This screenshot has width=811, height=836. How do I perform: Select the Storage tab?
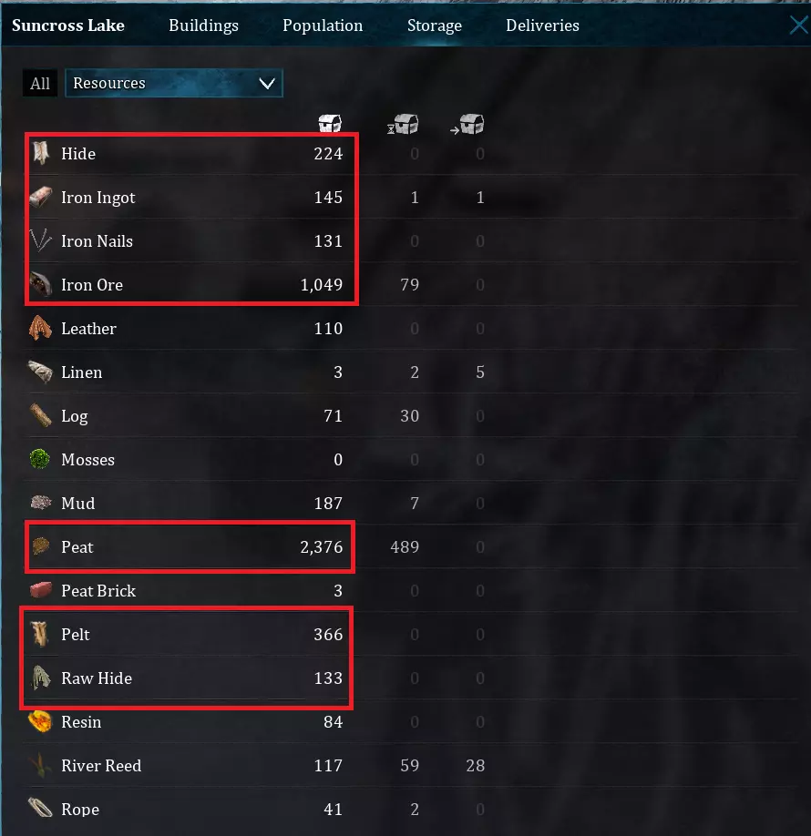435,25
